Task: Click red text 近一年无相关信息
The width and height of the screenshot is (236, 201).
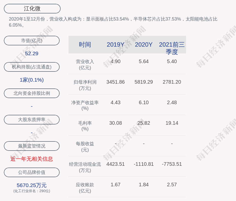Action: click(32, 159)
